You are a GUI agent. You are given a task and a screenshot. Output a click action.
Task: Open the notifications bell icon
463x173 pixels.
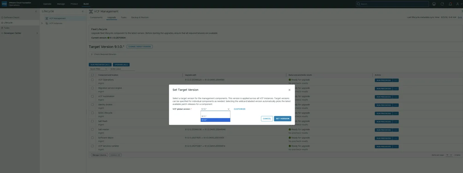450,4
